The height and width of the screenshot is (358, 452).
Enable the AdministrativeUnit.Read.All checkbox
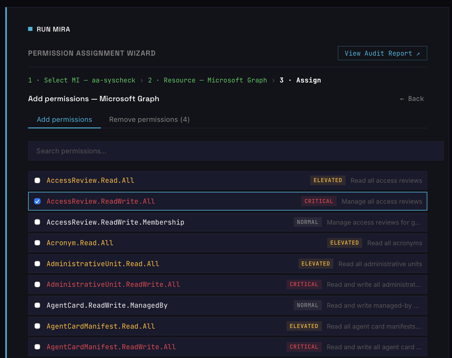(x=37, y=264)
